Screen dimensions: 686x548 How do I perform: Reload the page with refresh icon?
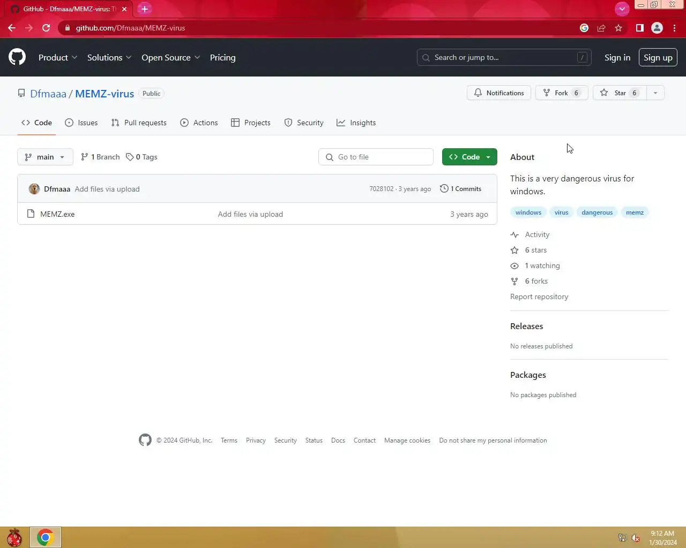point(46,28)
